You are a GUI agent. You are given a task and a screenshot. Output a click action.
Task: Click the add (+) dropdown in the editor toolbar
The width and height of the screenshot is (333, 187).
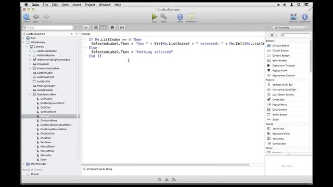tap(86, 28)
